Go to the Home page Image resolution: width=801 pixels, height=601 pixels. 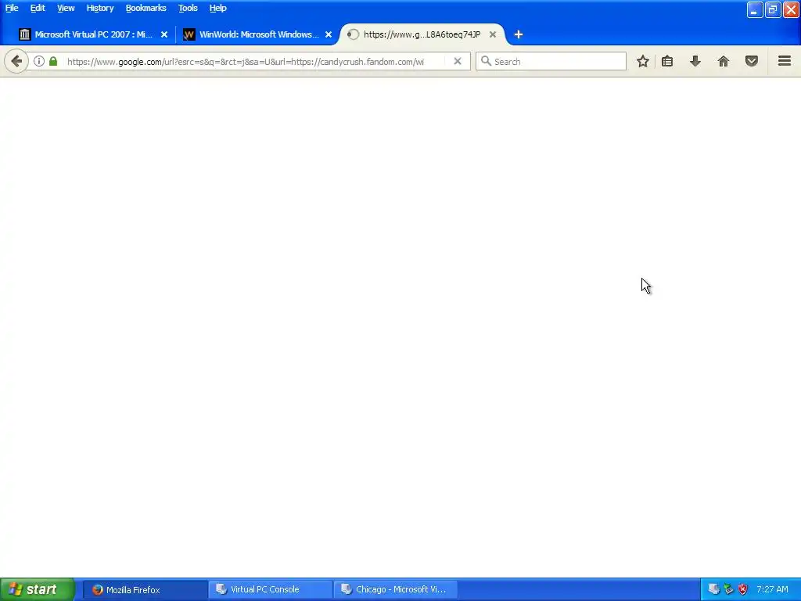(x=724, y=61)
